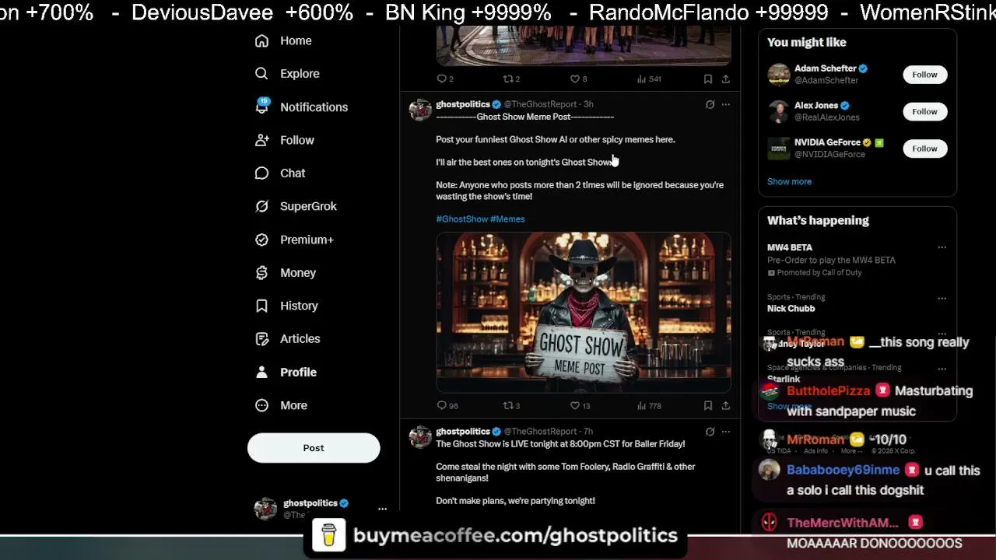The height and width of the screenshot is (560, 996).
Task: Like the post with 8 likes
Action: tap(578, 79)
